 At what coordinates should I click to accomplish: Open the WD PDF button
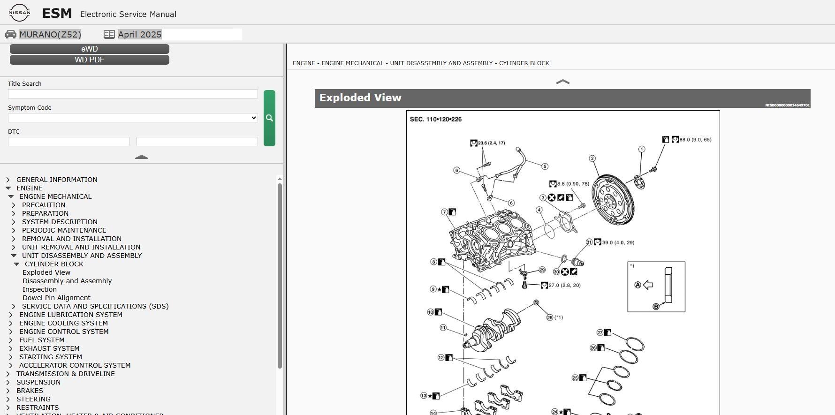(x=90, y=60)
